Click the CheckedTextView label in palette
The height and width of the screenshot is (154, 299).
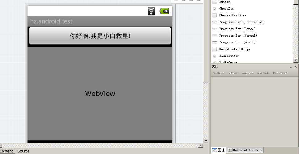click(233, 15)
